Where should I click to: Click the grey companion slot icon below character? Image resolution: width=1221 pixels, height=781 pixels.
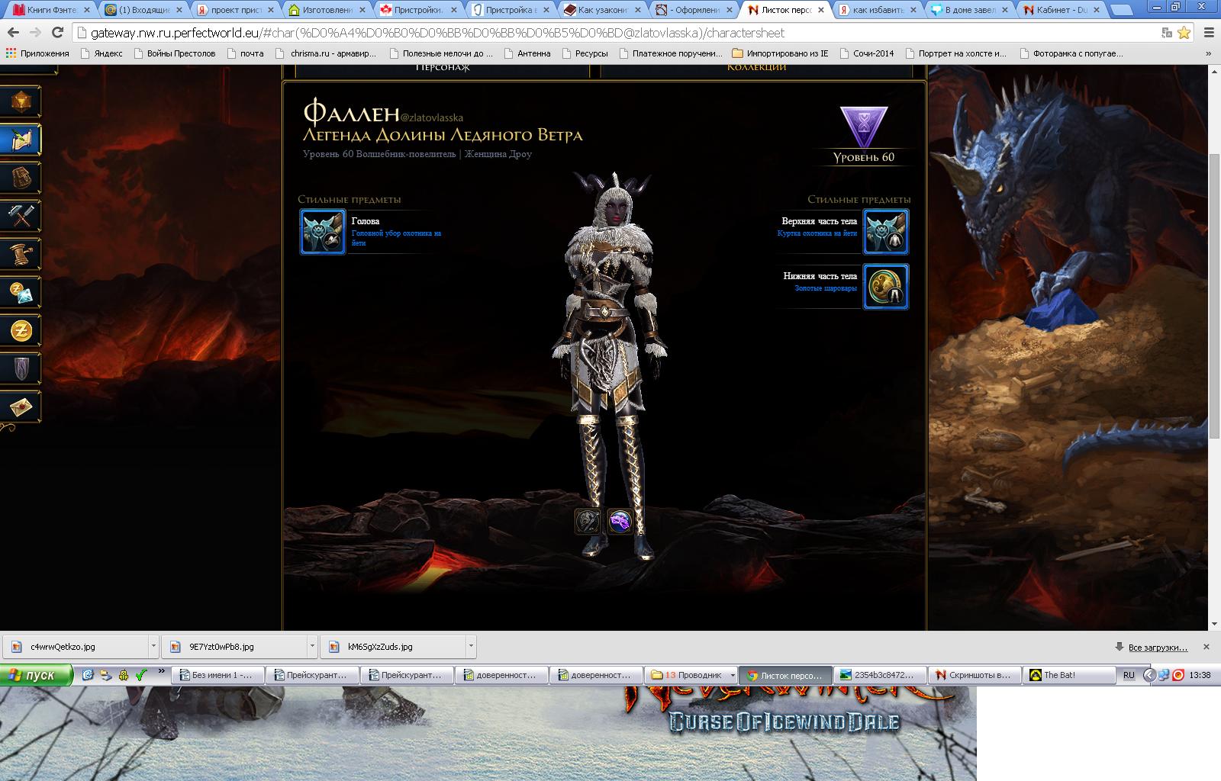coord(588,522)
